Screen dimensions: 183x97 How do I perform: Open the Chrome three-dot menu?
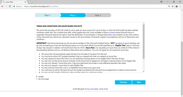pyautogui.click(x=180, y=6)
